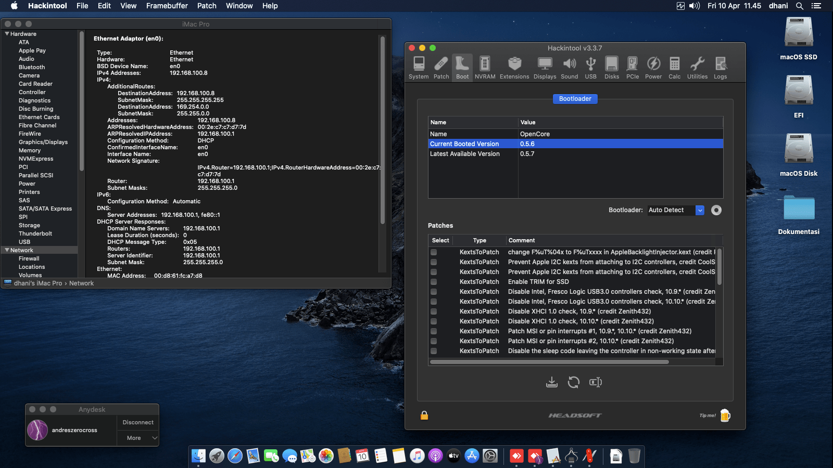Open the Logs section
Screen dimensions: 833x468
(x=721, y=68)
